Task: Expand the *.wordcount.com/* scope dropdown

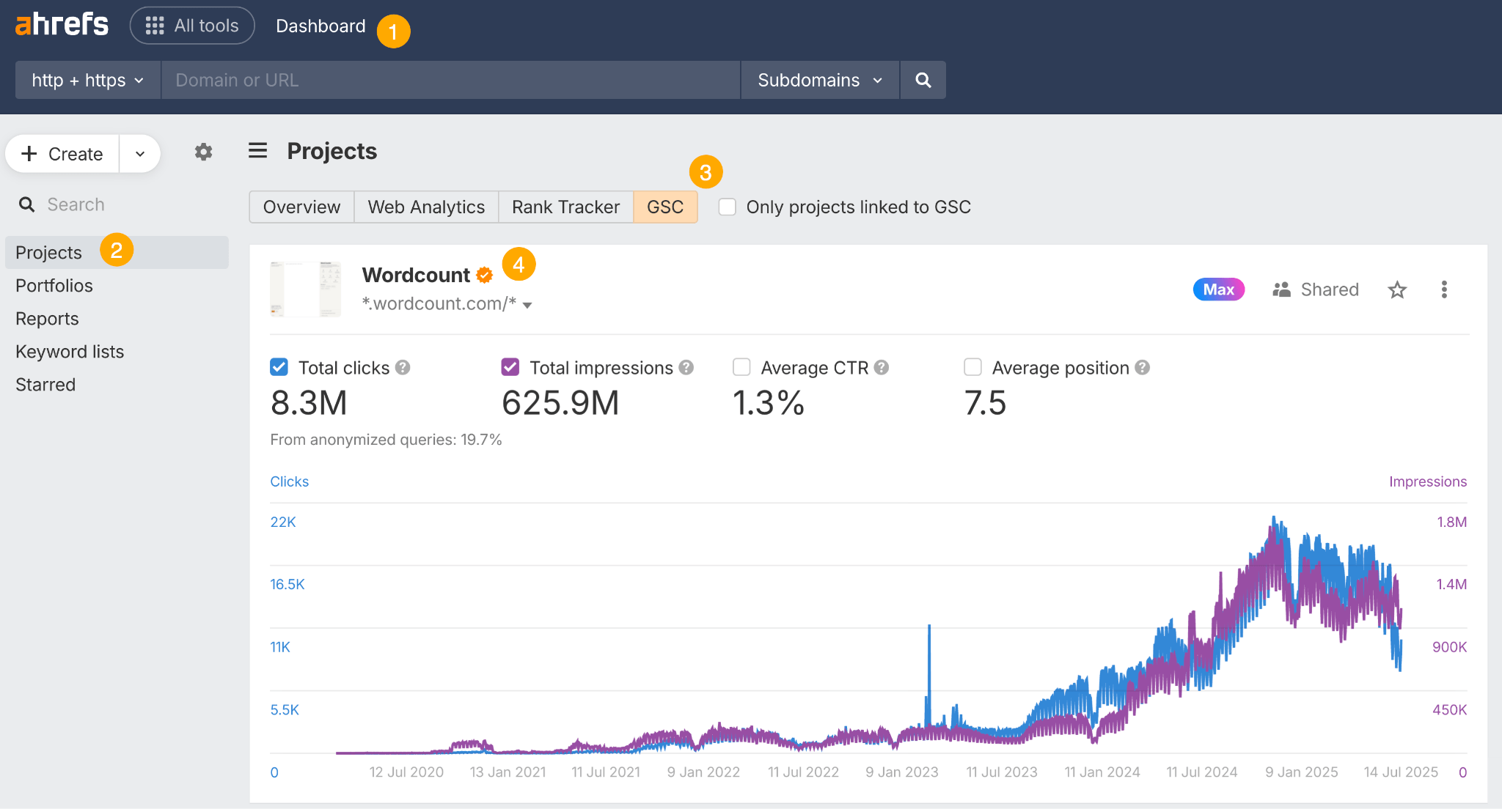Action: pos(529,305)
